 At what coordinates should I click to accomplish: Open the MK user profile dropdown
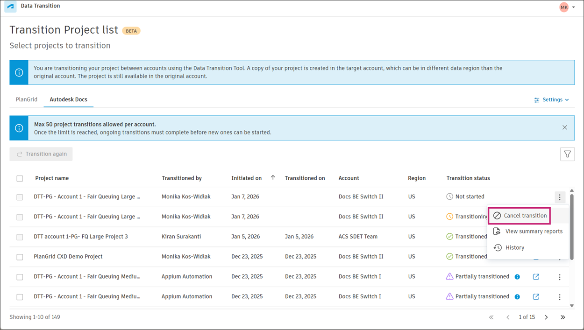tap(567, 7)
